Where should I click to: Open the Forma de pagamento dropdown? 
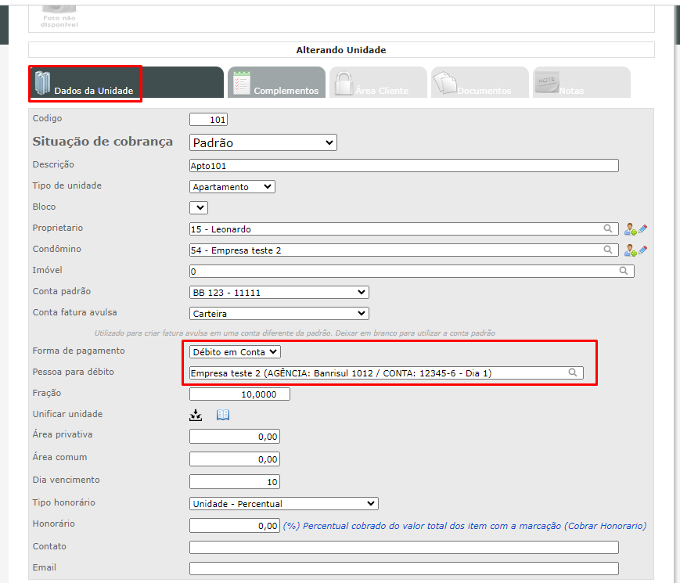point(235,352)
